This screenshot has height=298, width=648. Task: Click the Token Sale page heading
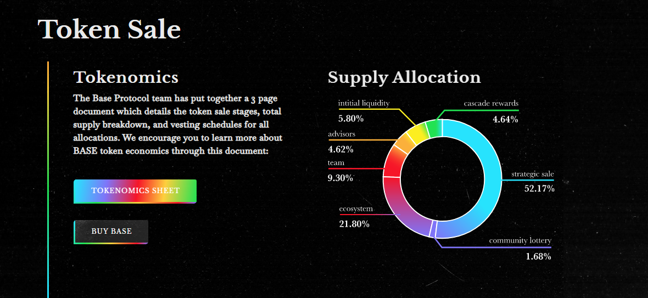[x=109, y=29]
